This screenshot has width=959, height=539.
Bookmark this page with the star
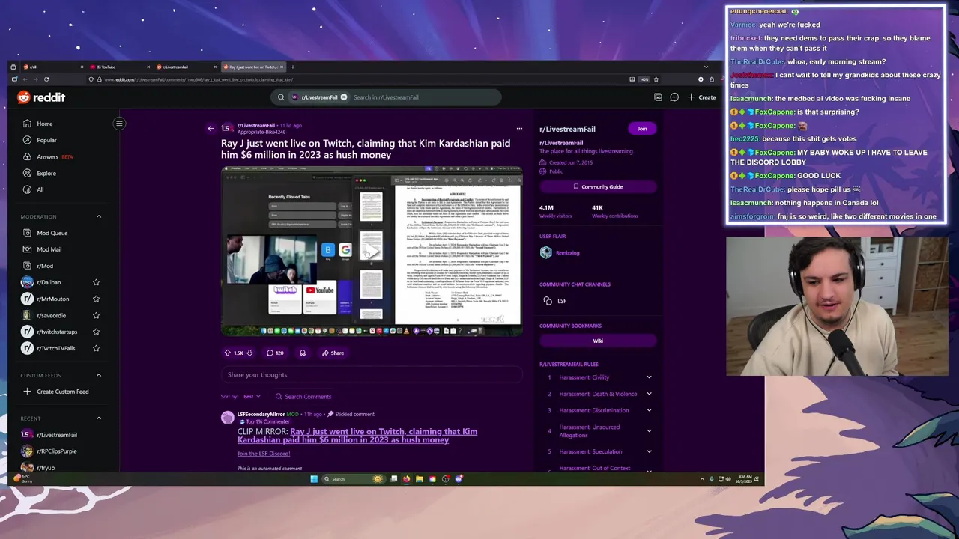656,79
